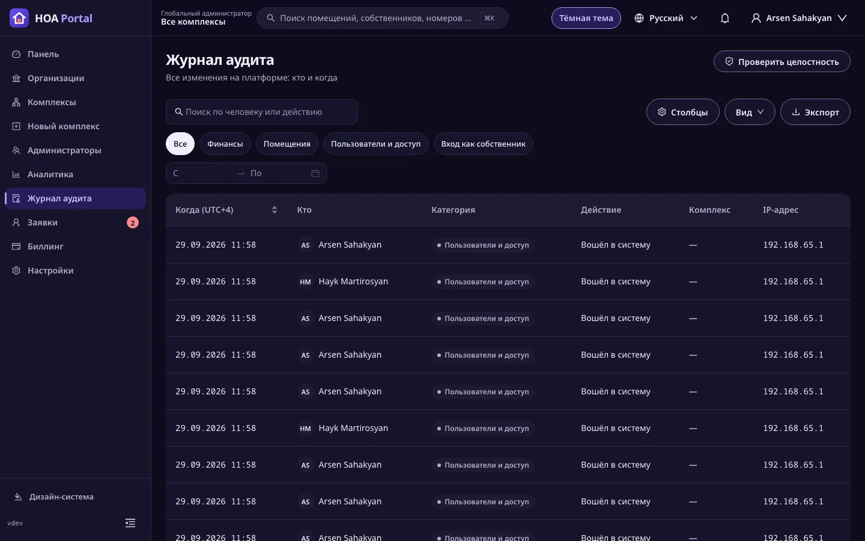Viewport: 865px width, 541px height.
Task: Click the По end date field
Action: [278, 173]
